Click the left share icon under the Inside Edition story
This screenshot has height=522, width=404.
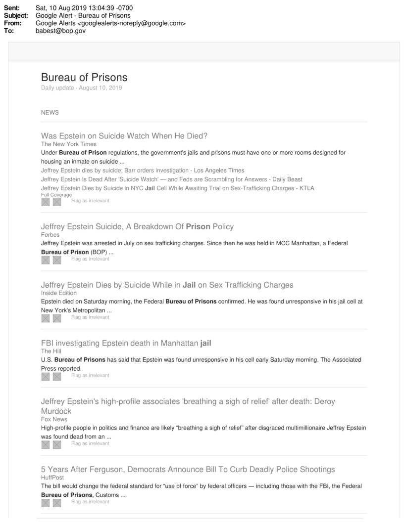(x=46, y=318)
